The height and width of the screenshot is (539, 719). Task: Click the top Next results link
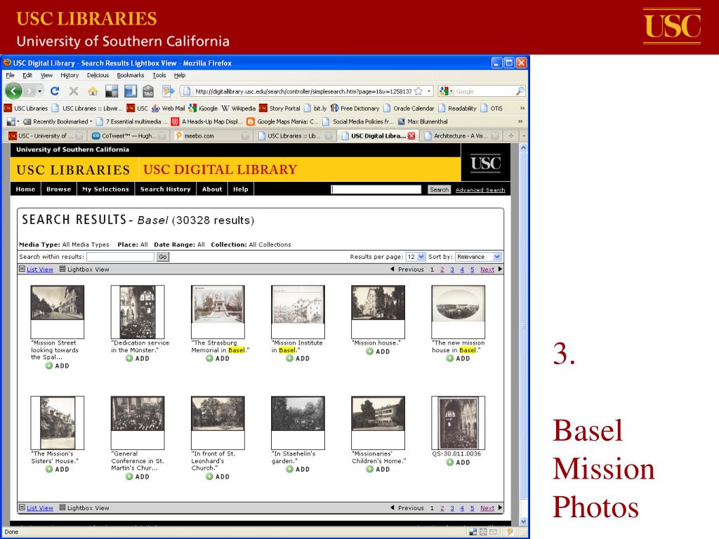[487, 269]
